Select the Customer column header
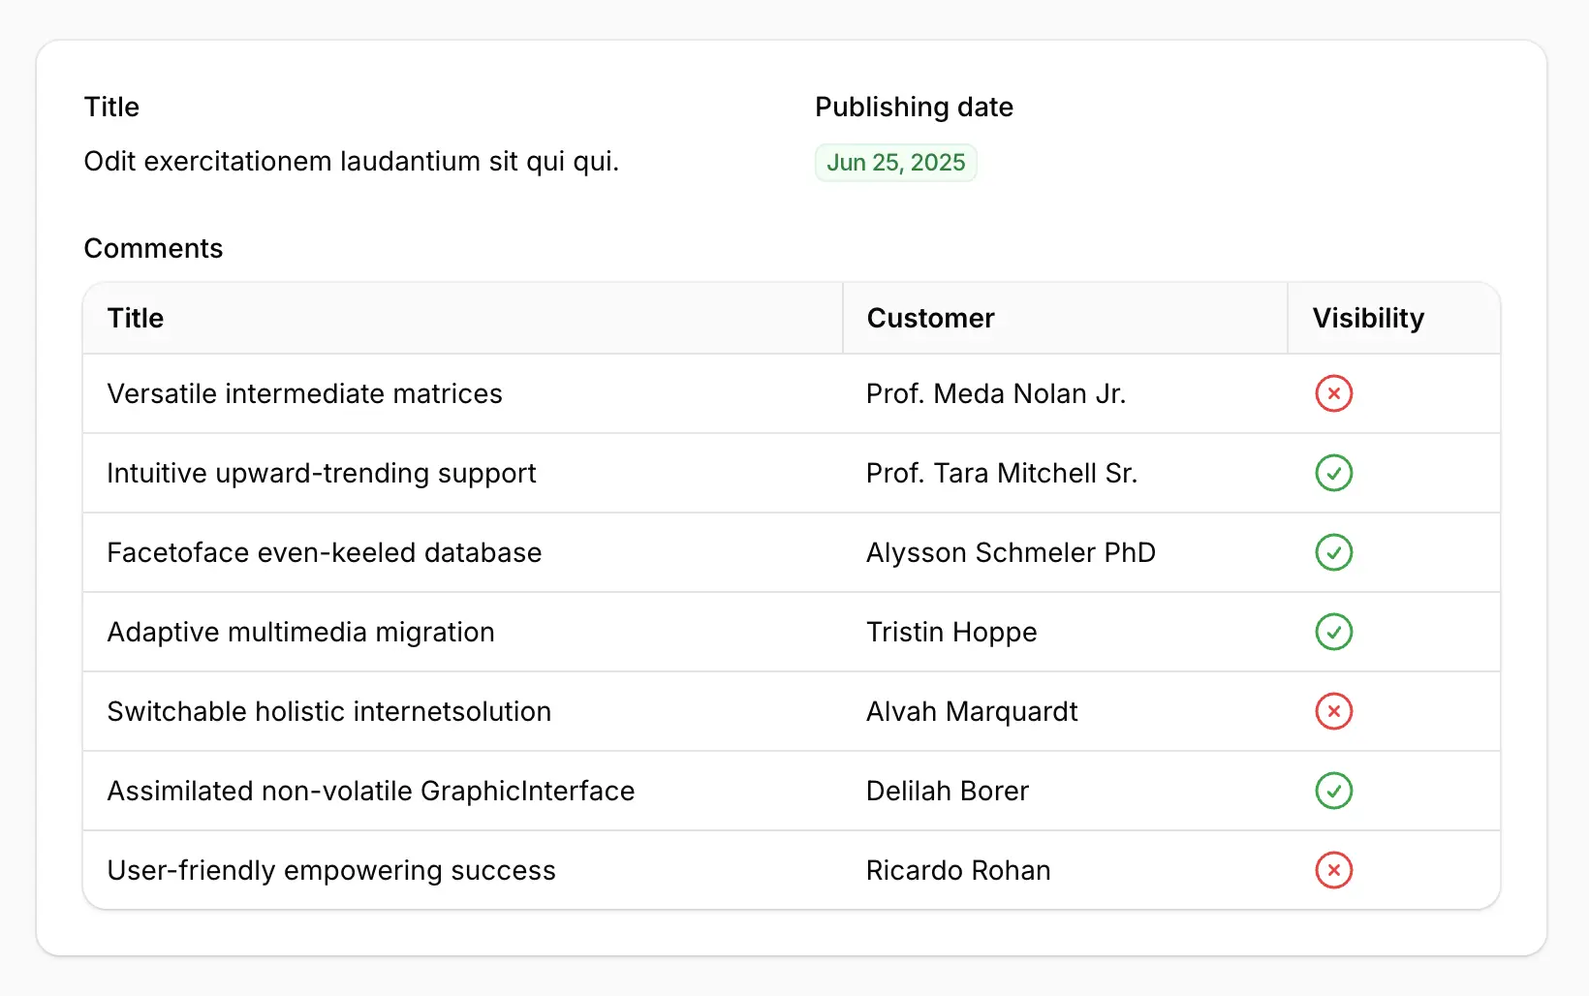 (x=930, y=318)
